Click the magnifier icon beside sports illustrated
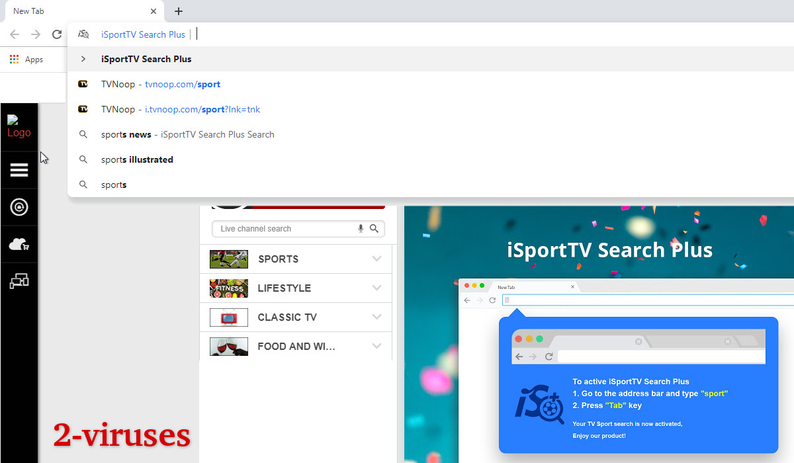 pos(83,159)
